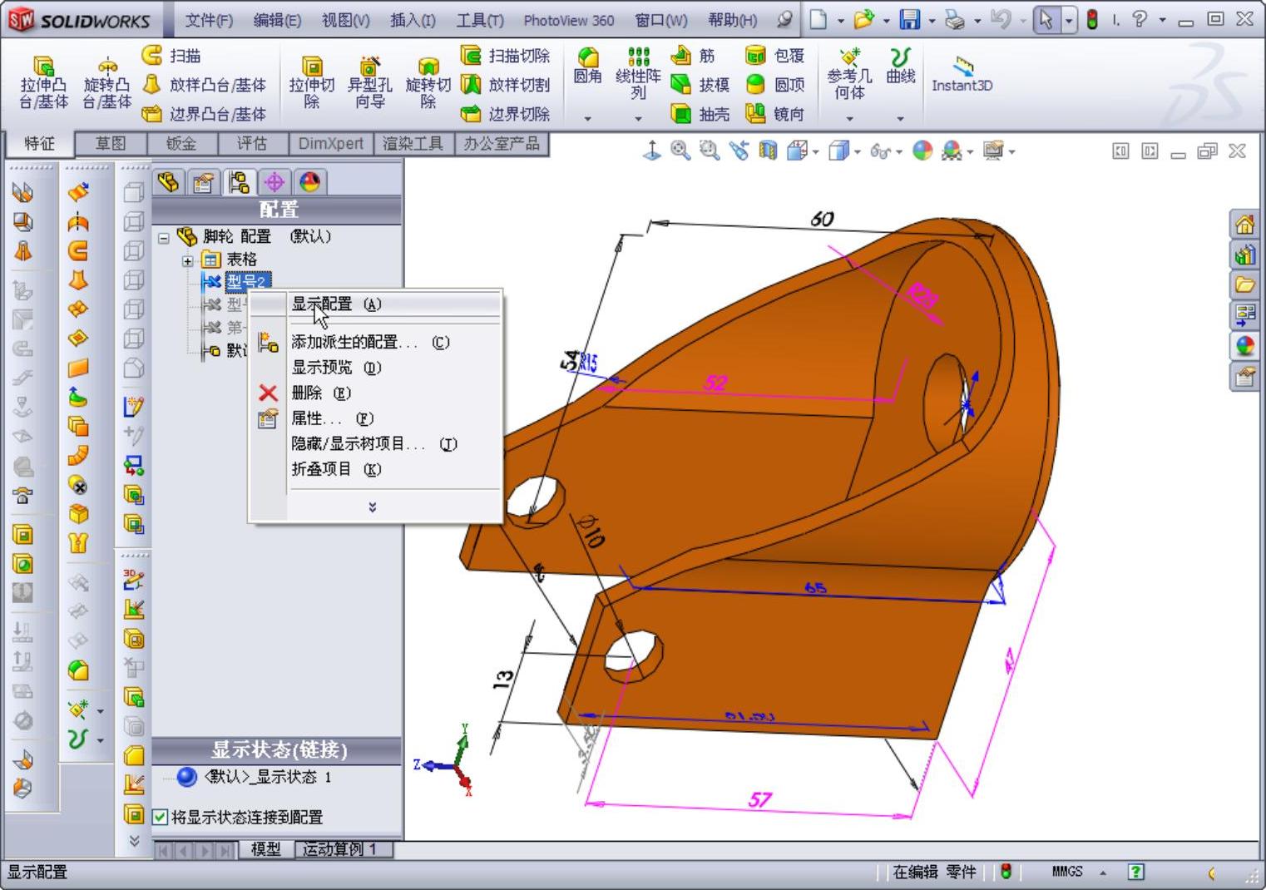Screen dimensions: 1266x890
Task: Choose the 筋 rib tool
Action: pyautogui.click(x=693, y=56)
